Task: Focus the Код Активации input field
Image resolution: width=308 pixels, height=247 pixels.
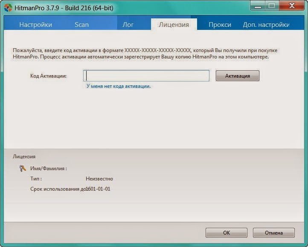Action: 146,76
